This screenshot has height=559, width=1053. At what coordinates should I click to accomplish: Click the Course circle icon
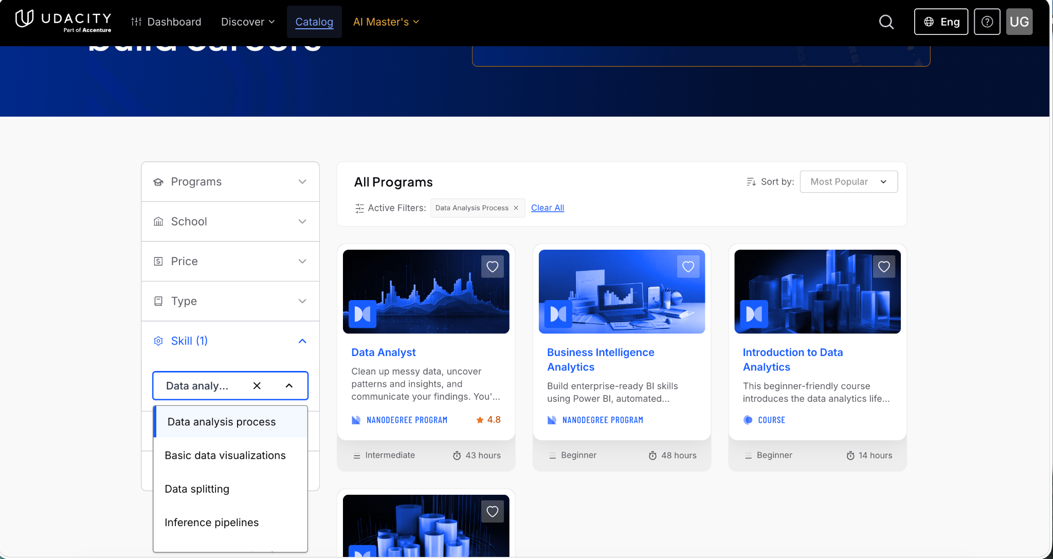point(748,420)
